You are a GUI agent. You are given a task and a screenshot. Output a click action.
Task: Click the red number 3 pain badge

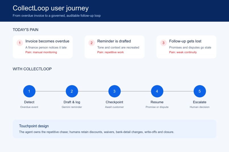[x=163, y=43]
